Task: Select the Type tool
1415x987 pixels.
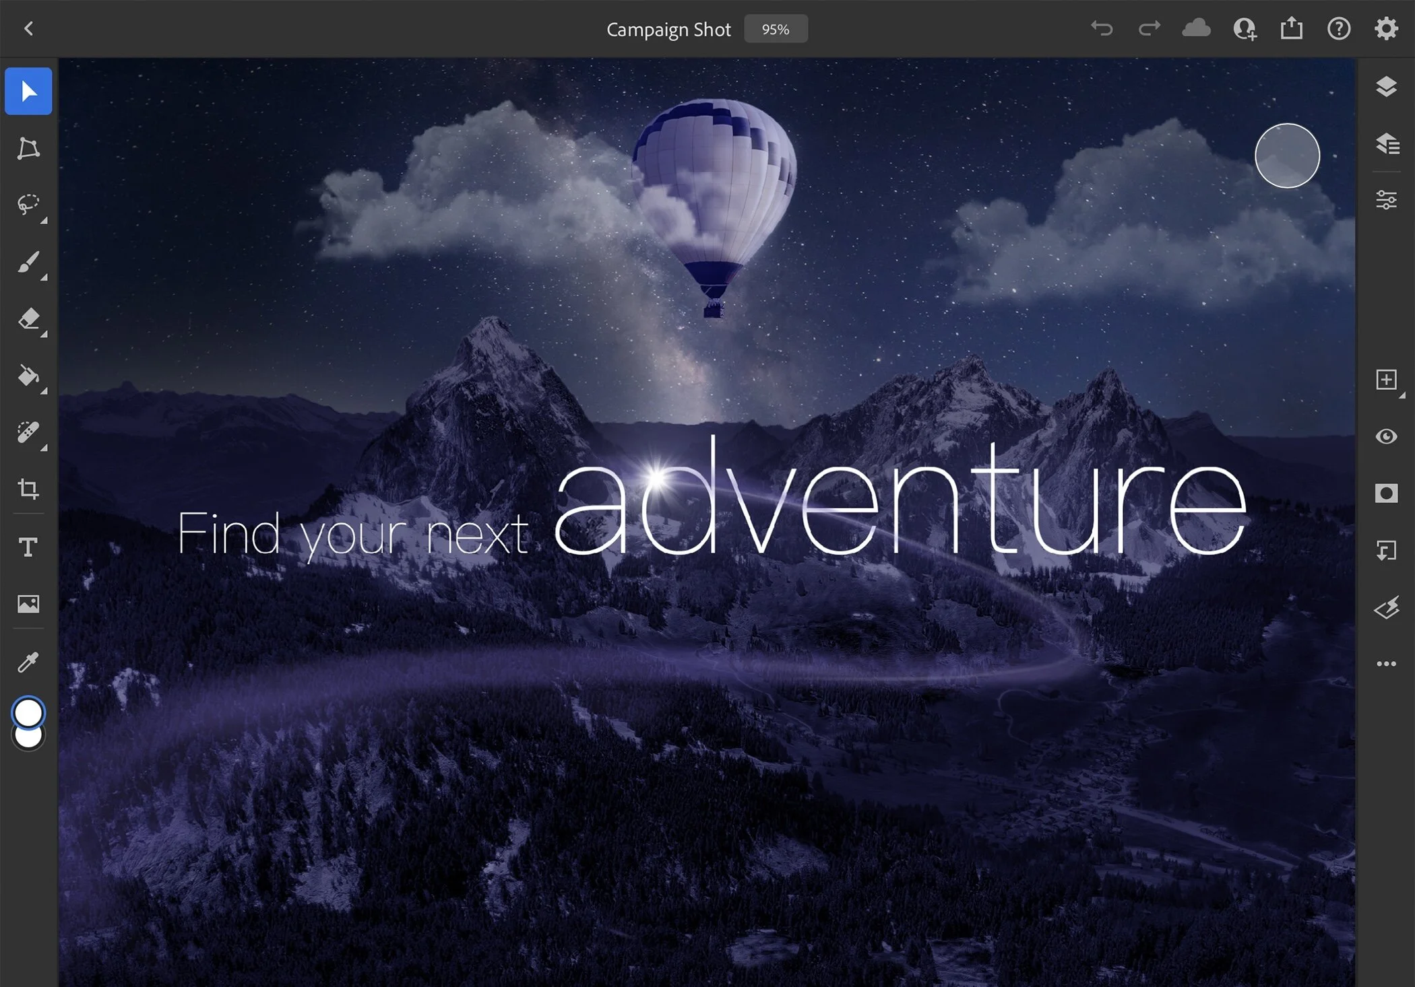Action: click(28, 547)
